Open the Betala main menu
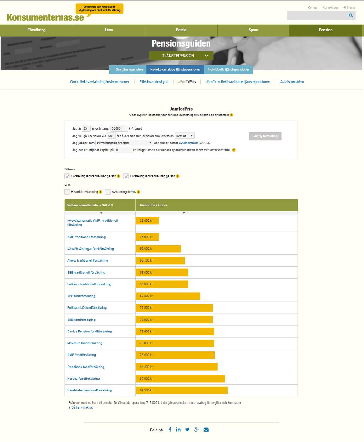 click(181, 30)
